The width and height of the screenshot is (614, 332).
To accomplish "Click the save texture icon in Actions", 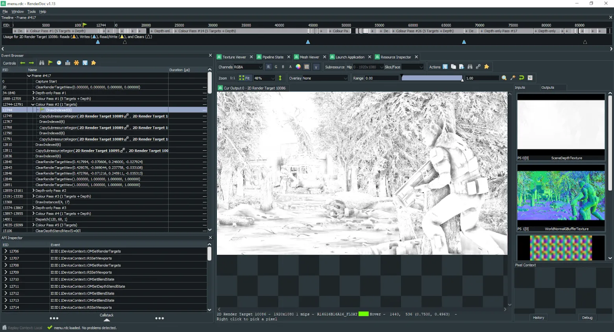I will coord(445,67).
